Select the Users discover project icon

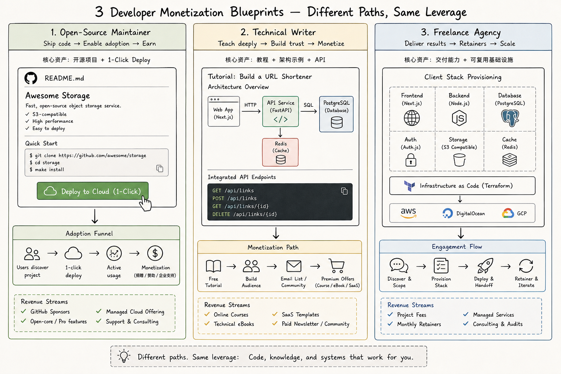click(32, 253)
